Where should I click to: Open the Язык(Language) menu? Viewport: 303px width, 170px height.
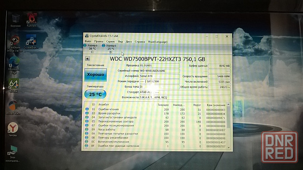coord(157,42)
